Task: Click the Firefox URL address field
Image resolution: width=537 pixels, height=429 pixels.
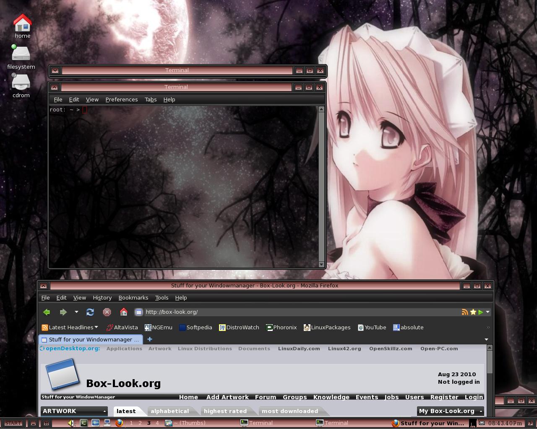Action: pos(301,312)
